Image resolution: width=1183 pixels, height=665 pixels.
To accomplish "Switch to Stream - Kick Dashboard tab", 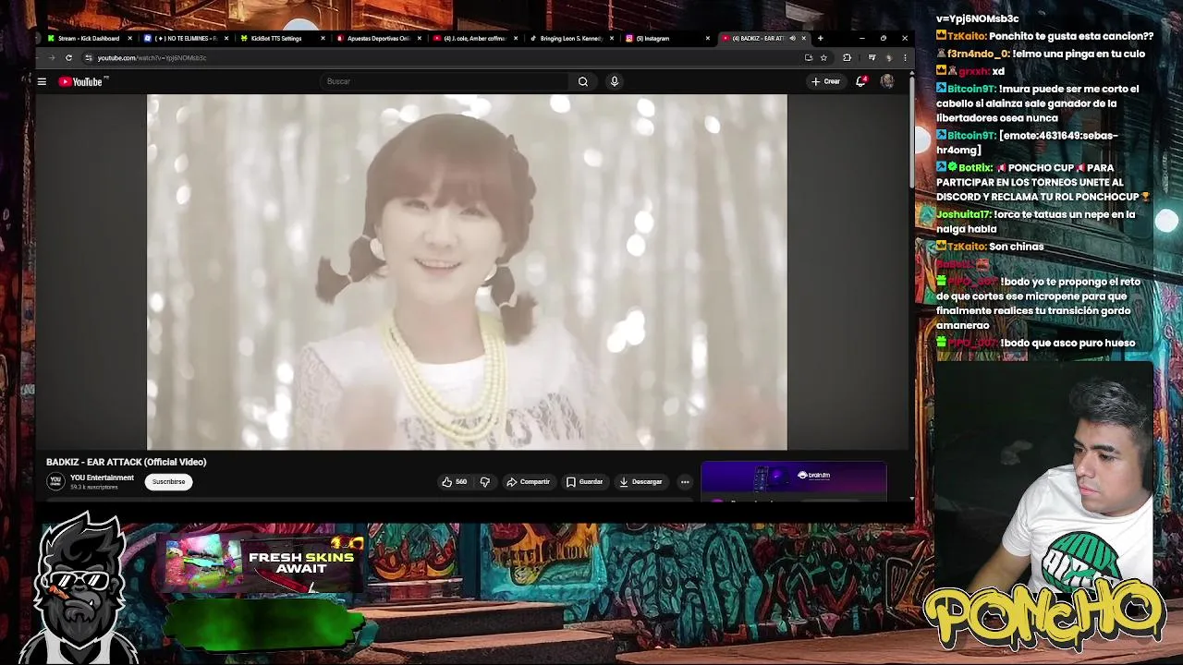I will (x=88, y=38).
